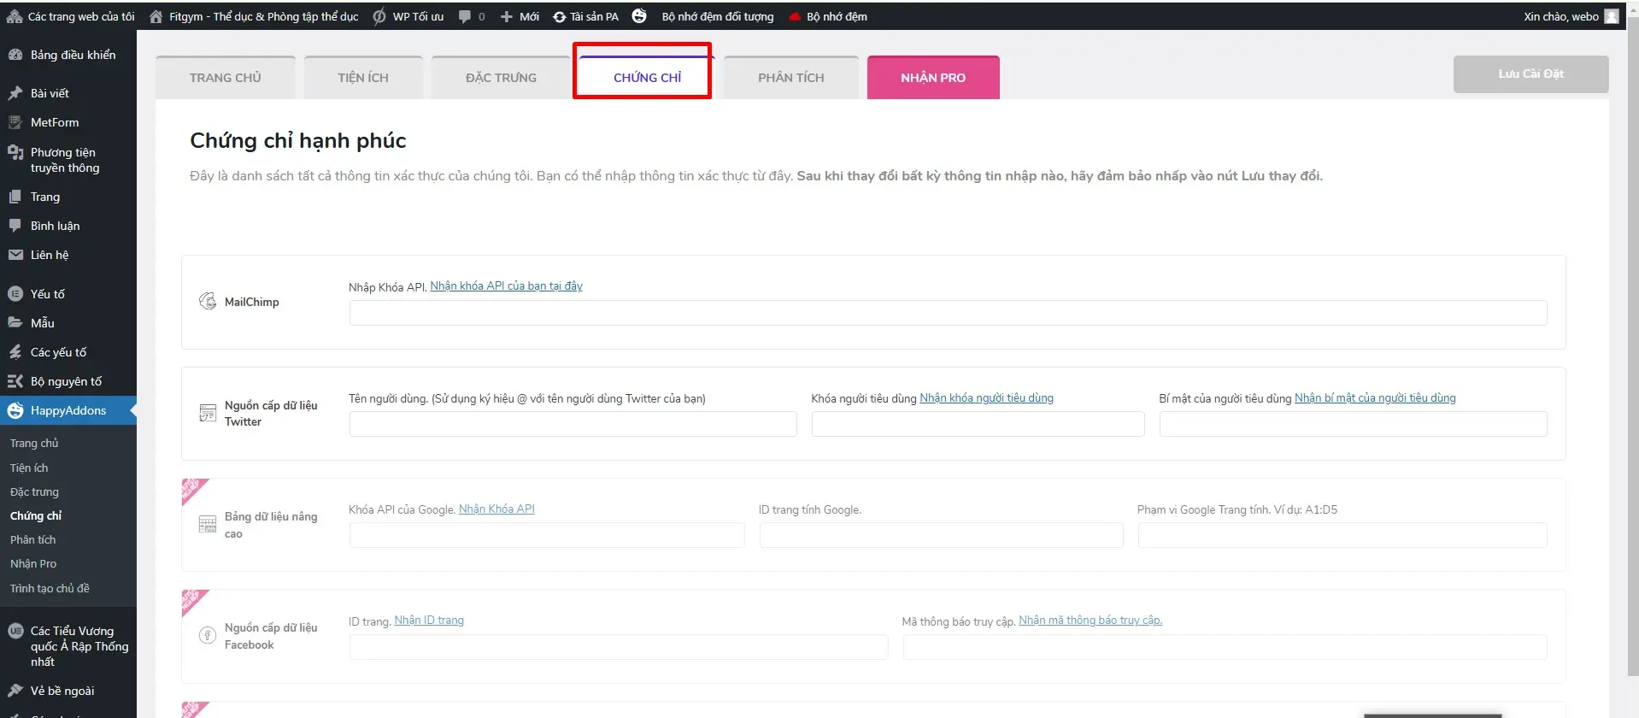This screenshot has height=718, width=1639.
Task: Open Yếu tố (Elementor) in sidebar
Action: click(68, 294)
